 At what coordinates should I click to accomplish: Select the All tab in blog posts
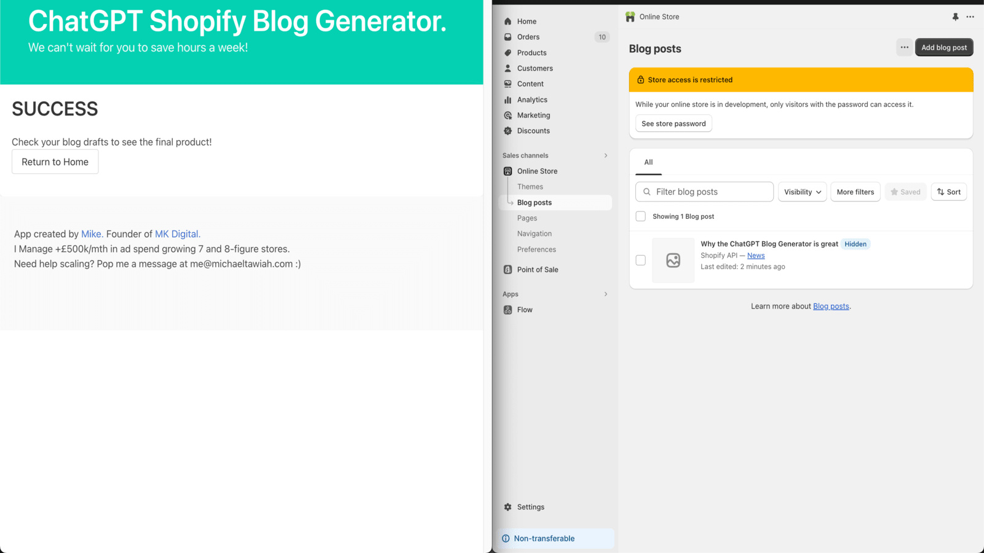648,162
